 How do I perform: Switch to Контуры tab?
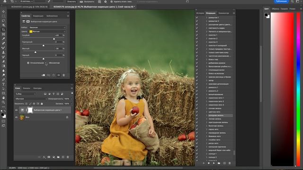point(37,88)
